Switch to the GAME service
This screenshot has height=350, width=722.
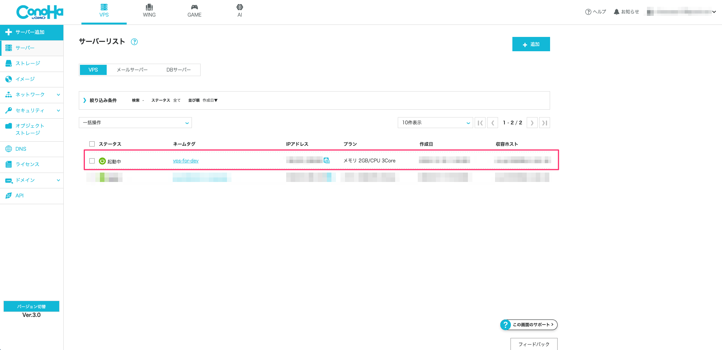(195, 11)
